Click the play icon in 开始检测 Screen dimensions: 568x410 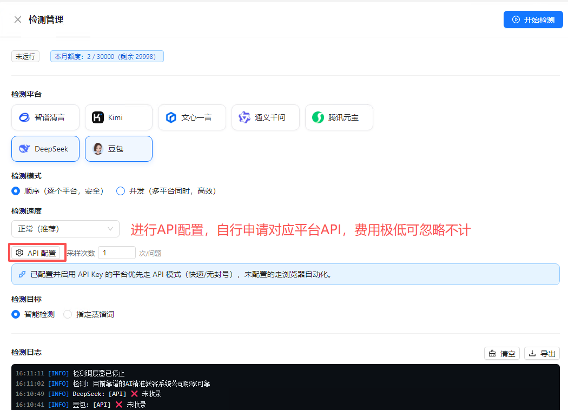516,19
